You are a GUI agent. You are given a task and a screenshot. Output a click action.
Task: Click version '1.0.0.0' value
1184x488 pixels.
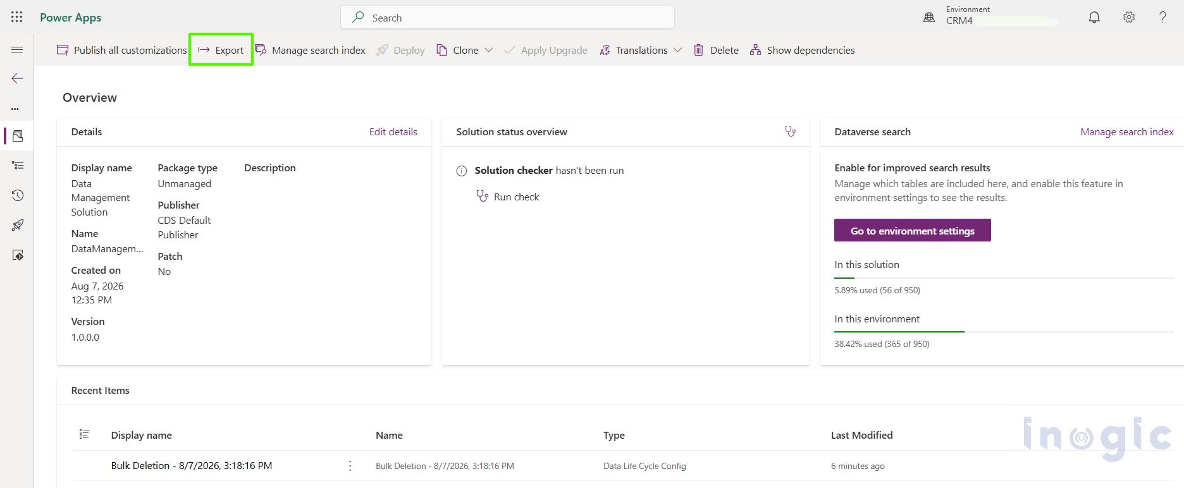[x=85, y=337]
